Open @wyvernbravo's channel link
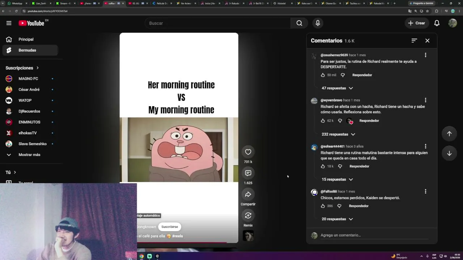 point(331,100)
